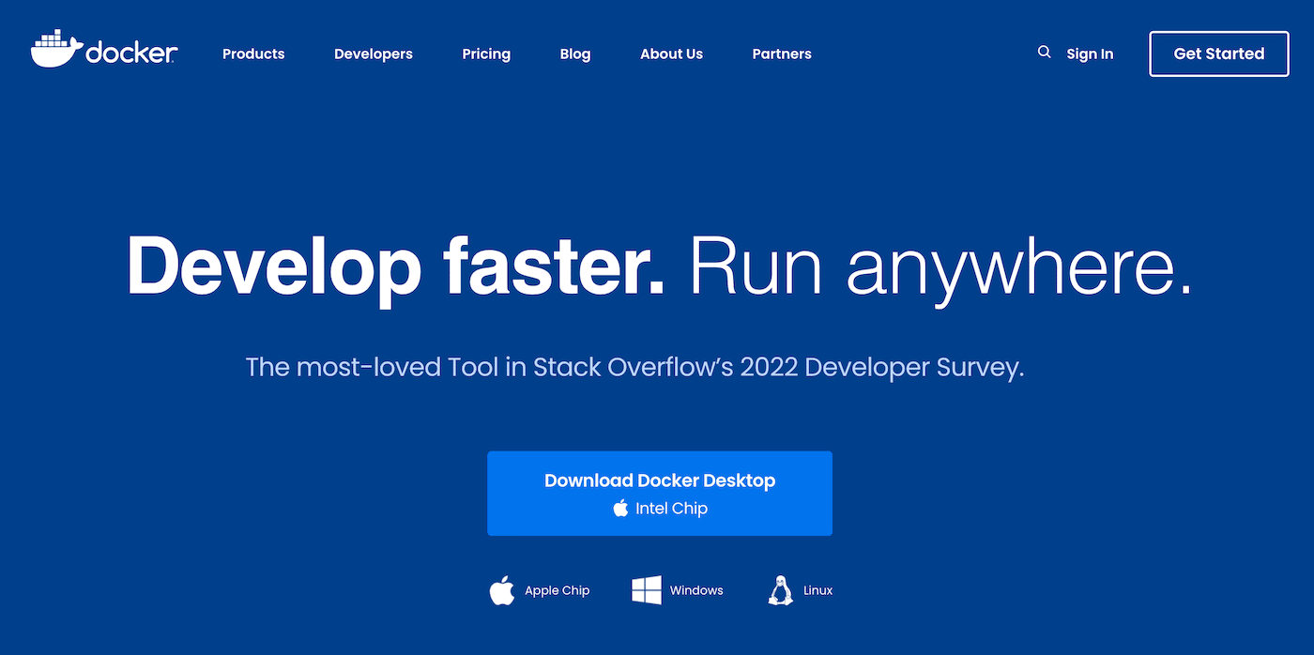Open the Developers menu
Screen dimensions: 1314x655
373,53
